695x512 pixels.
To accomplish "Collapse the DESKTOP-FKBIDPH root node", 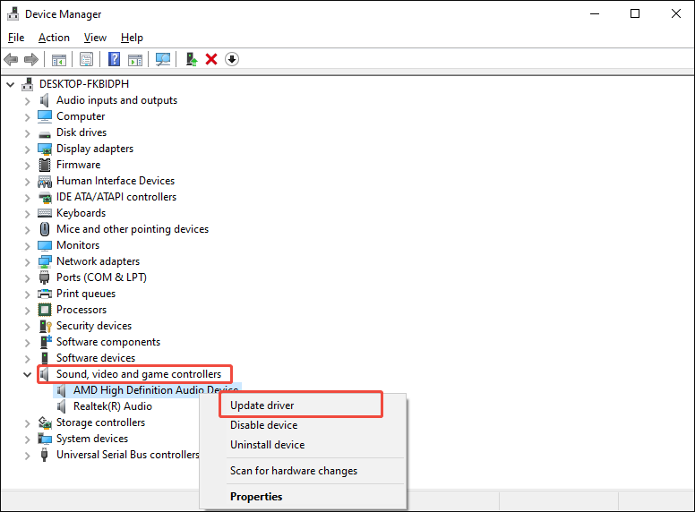I will click(10, 84).
